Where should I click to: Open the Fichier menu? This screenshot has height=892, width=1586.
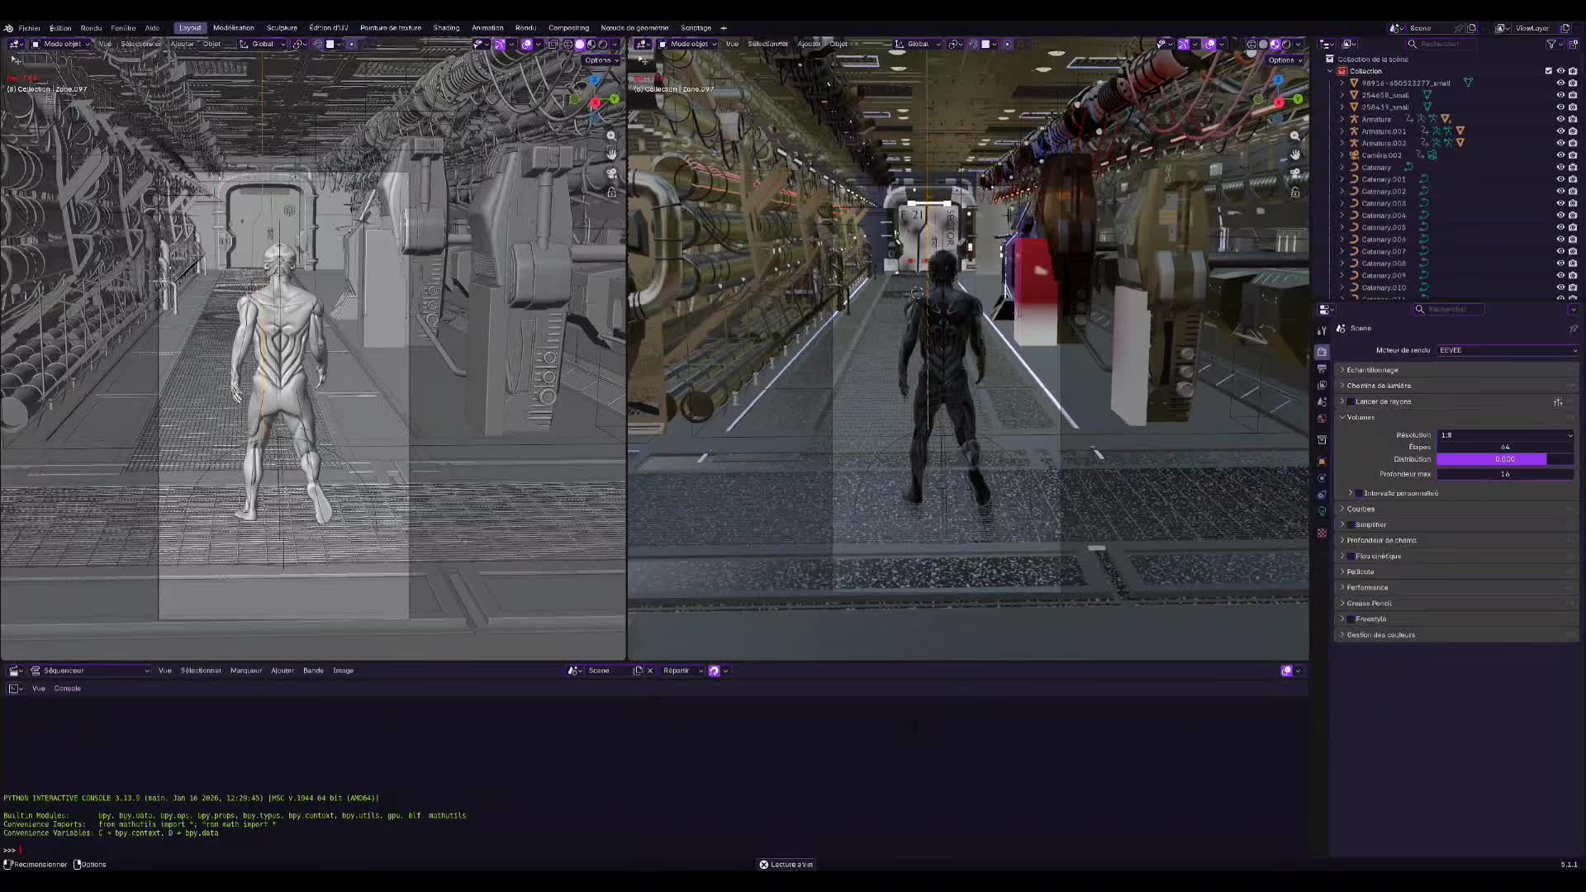(x=29, y=28)
